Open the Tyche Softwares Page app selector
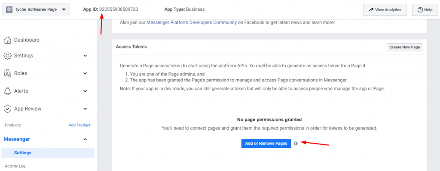The image size is (440, 171). coord(36,9)
